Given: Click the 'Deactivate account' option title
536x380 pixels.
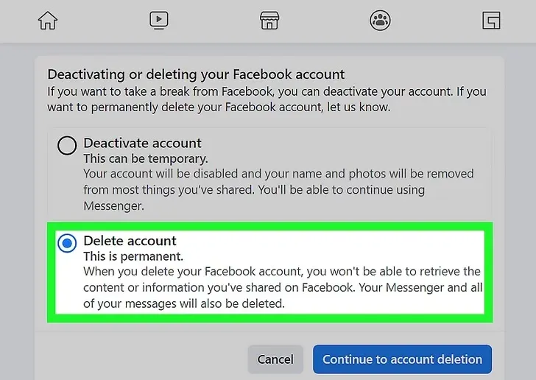Looking at the screenshot, I should coord(142,143).
